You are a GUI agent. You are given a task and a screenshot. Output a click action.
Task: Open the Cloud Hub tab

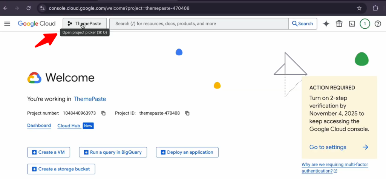[69, 126]
